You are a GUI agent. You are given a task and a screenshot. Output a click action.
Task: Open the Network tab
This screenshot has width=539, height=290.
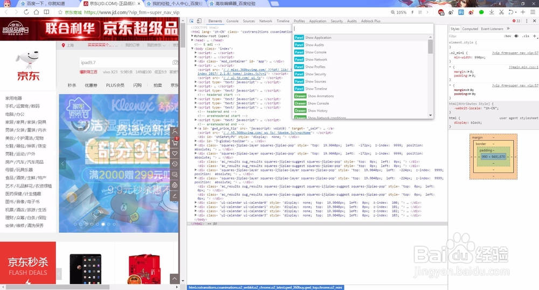tap(266, 21)
